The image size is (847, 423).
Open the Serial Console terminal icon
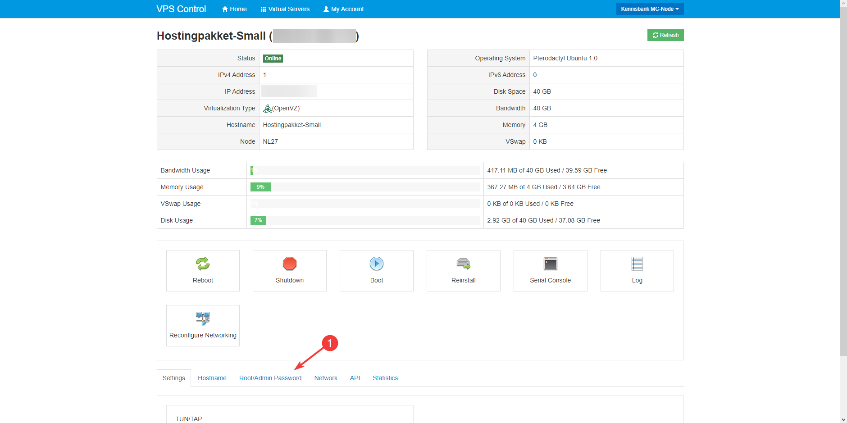pos(551,264)
